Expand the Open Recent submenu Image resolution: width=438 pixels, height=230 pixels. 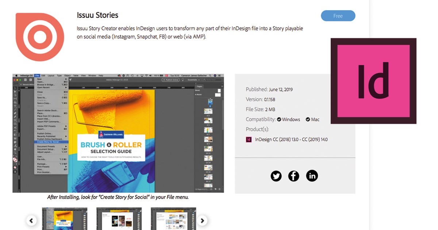click(51, 88)
